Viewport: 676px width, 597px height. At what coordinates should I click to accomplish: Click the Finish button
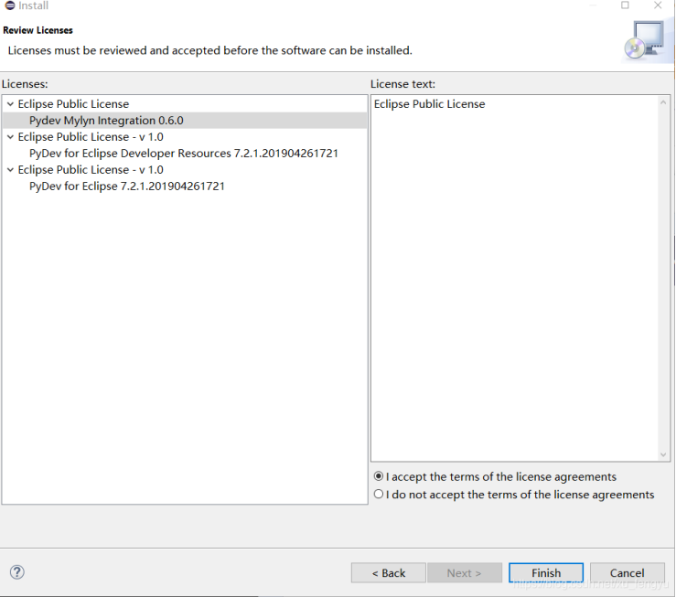coord(546,573)
